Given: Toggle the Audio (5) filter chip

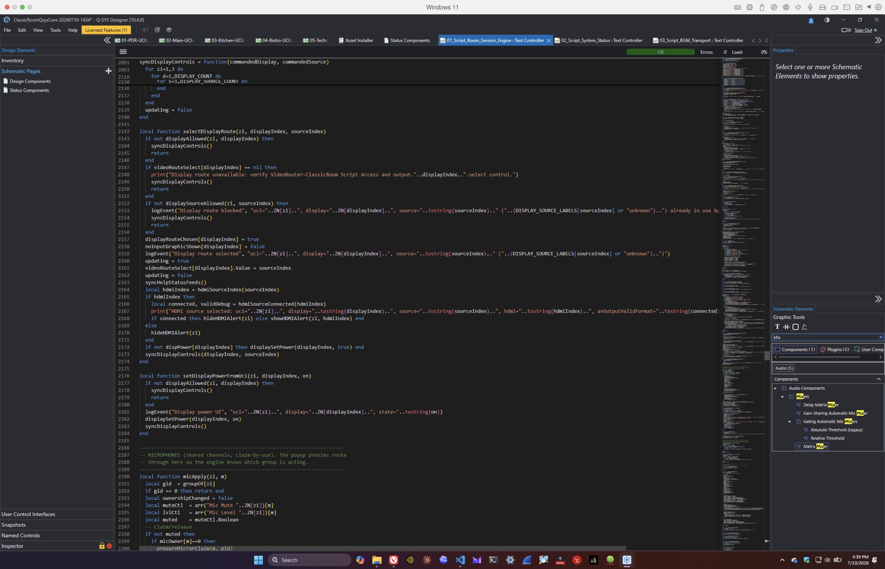Looking at the screenshot, I should coord(784,368).
